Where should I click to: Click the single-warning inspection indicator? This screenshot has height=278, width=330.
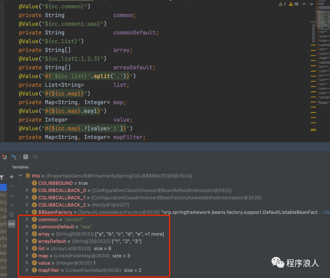282,4
